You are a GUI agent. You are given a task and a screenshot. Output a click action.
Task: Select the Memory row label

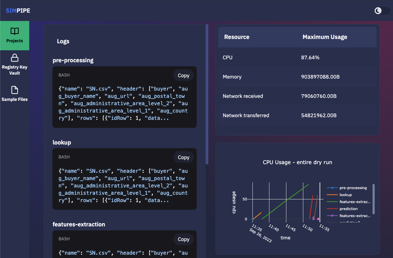[x=232, y=77]
